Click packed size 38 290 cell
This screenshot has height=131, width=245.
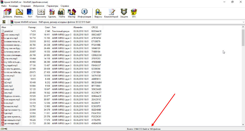[47, 62]
